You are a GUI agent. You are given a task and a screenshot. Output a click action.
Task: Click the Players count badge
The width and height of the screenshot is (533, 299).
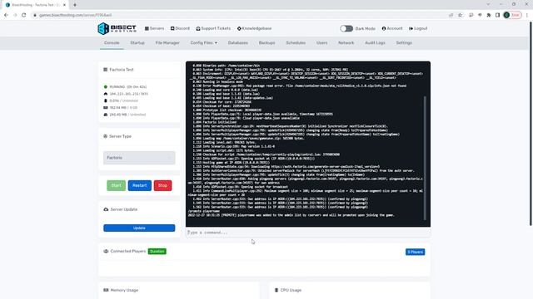(x=415, y=252)
